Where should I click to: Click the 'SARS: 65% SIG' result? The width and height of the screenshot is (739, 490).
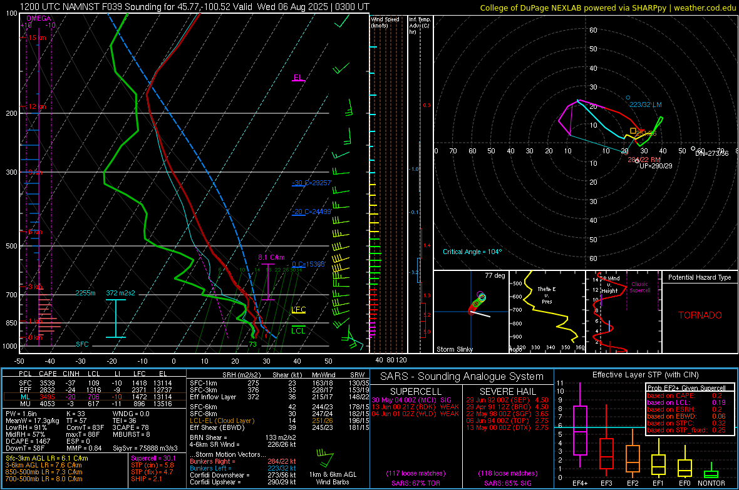click(507, 483)
